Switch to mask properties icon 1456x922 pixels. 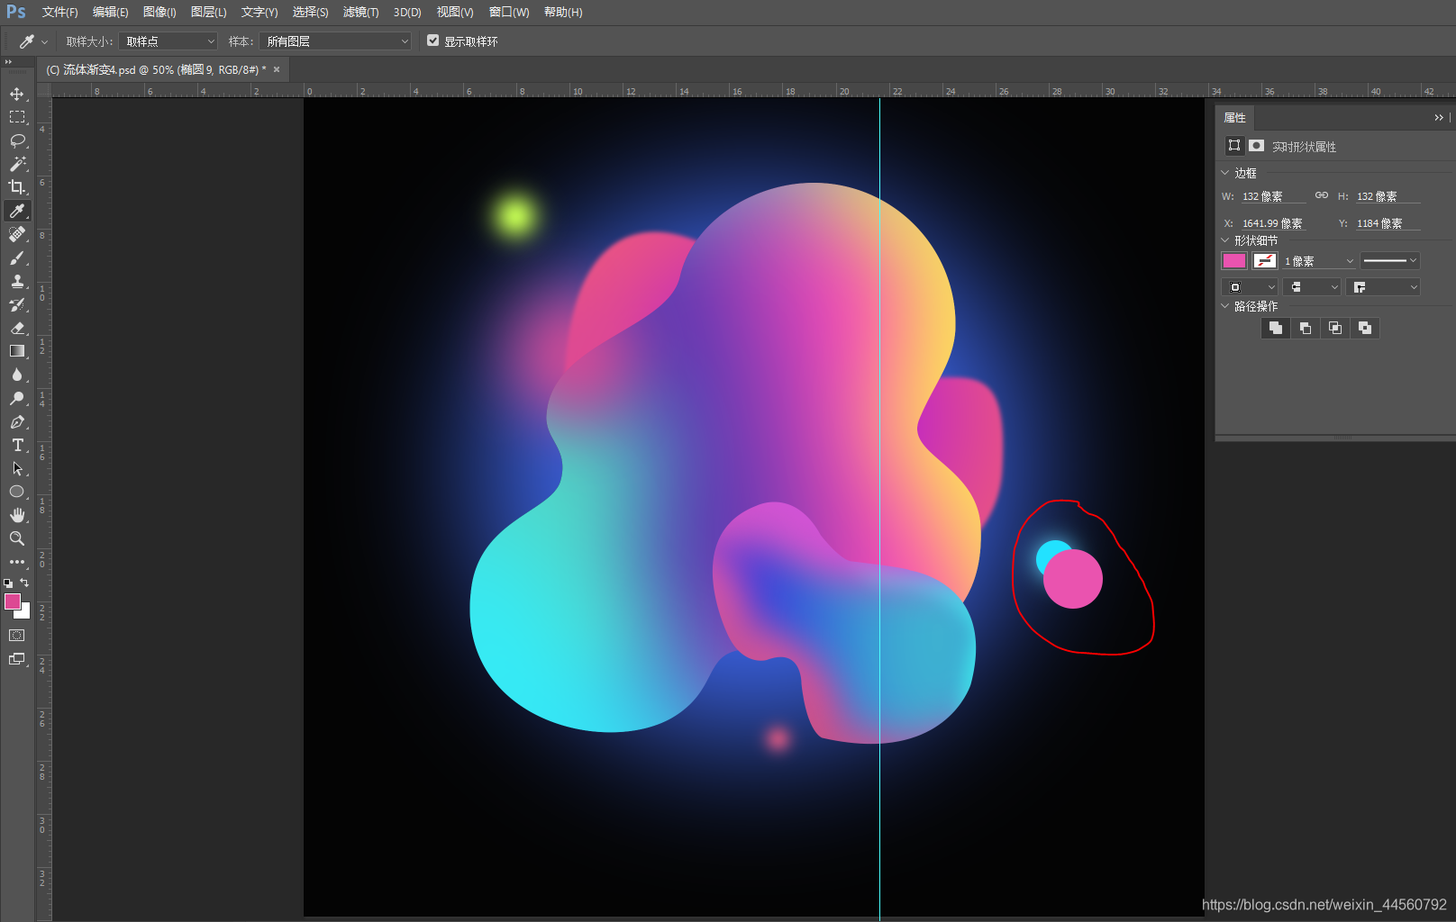(1256, 145)
